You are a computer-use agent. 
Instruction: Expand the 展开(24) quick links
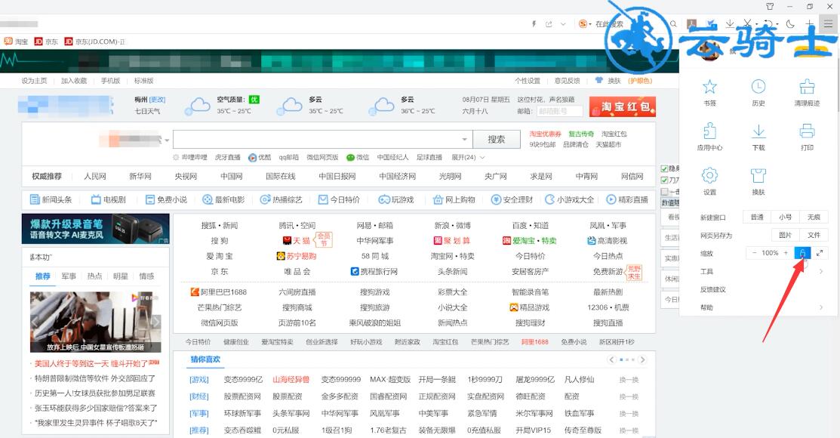pos(468,157)
